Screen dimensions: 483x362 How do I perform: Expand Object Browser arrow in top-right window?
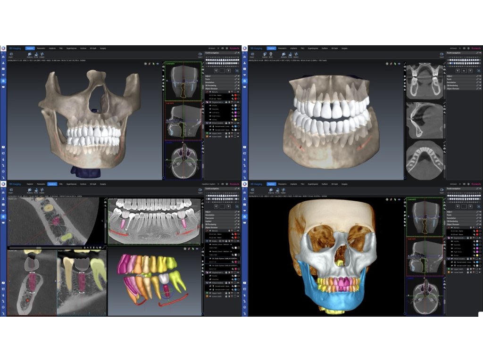point(480,89)
